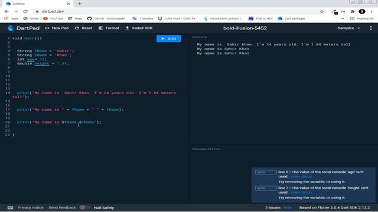Open the Gmail bookmark
This screenshot has height=212, width=378.
coord(31,18)
